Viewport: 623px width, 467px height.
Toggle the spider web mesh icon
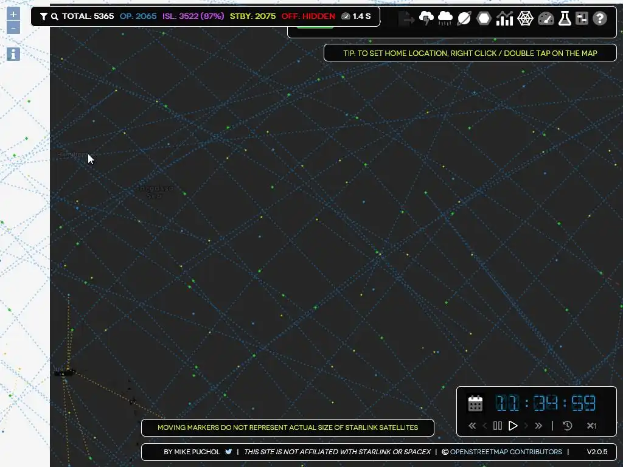[x=525, y=18]
